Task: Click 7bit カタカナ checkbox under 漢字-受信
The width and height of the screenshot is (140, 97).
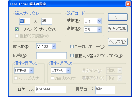Action: 16,78
